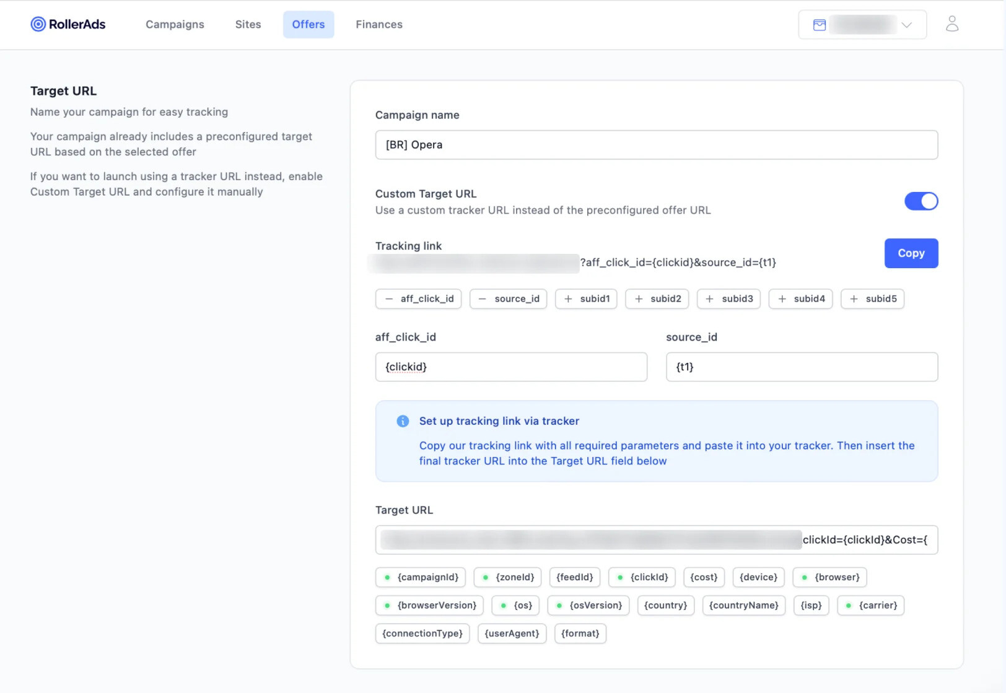
Task: Disable the Custom Target URL switch
Action: 921,201
